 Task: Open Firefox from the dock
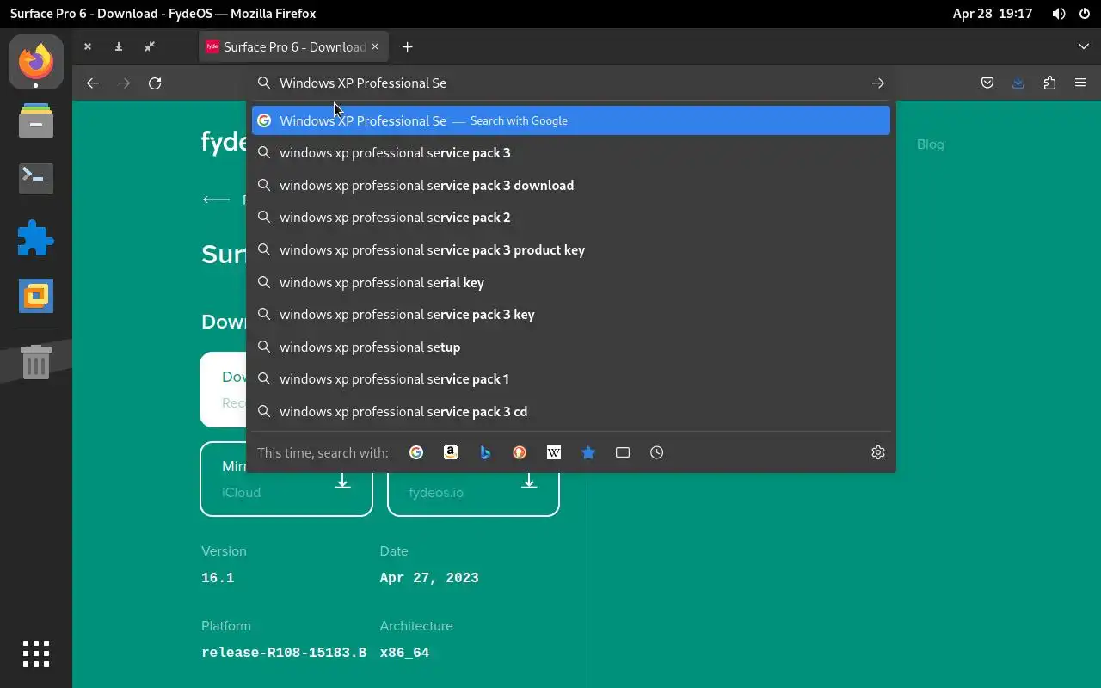(36, 62)
